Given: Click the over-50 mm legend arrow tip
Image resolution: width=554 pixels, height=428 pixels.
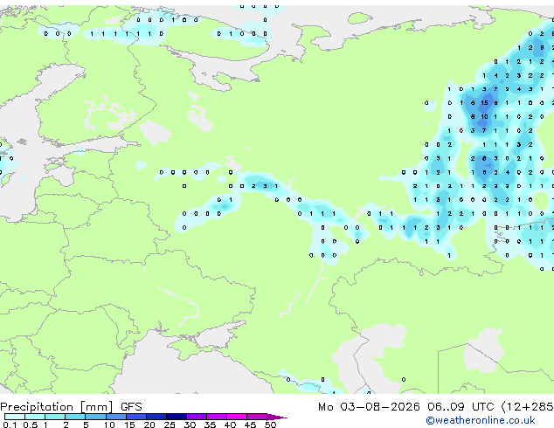Looking at the screenshot, I should [x=277, y=417].
